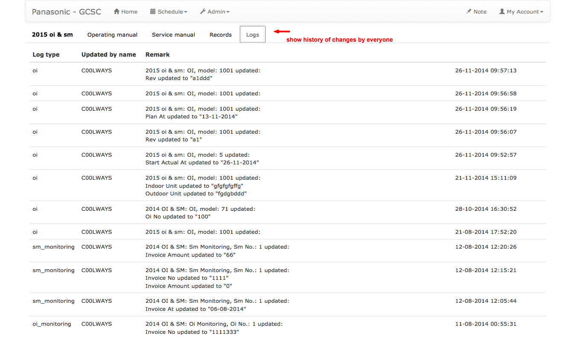The width and height of the screenshot is (575, 339).
Task: Select log entry timestamped 21-11-2014 15:11:09
Action: coord(486,178)
